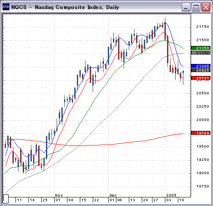Viewport: 213px width, 206px height.
Task: Minimize the NQC5 chart window
Action: pos(186,7)
